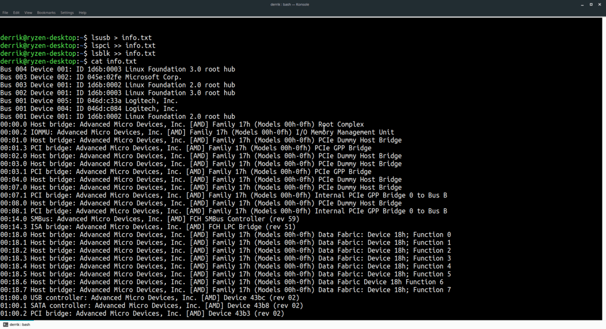Click the '00:08.0 Host bridge' line
606x329 pixels.
pos(201,204)
